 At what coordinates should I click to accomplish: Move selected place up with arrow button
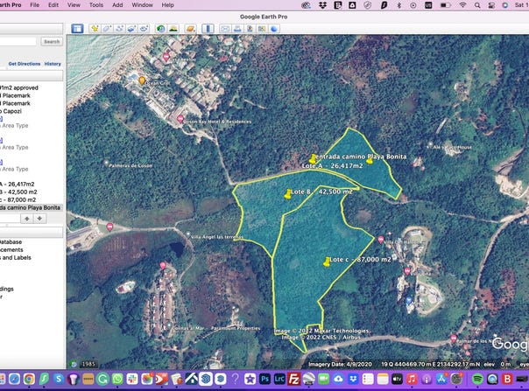click(27, 219)
